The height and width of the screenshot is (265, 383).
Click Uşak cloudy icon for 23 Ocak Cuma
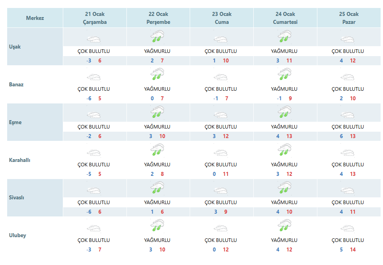[x=221, y=39]
